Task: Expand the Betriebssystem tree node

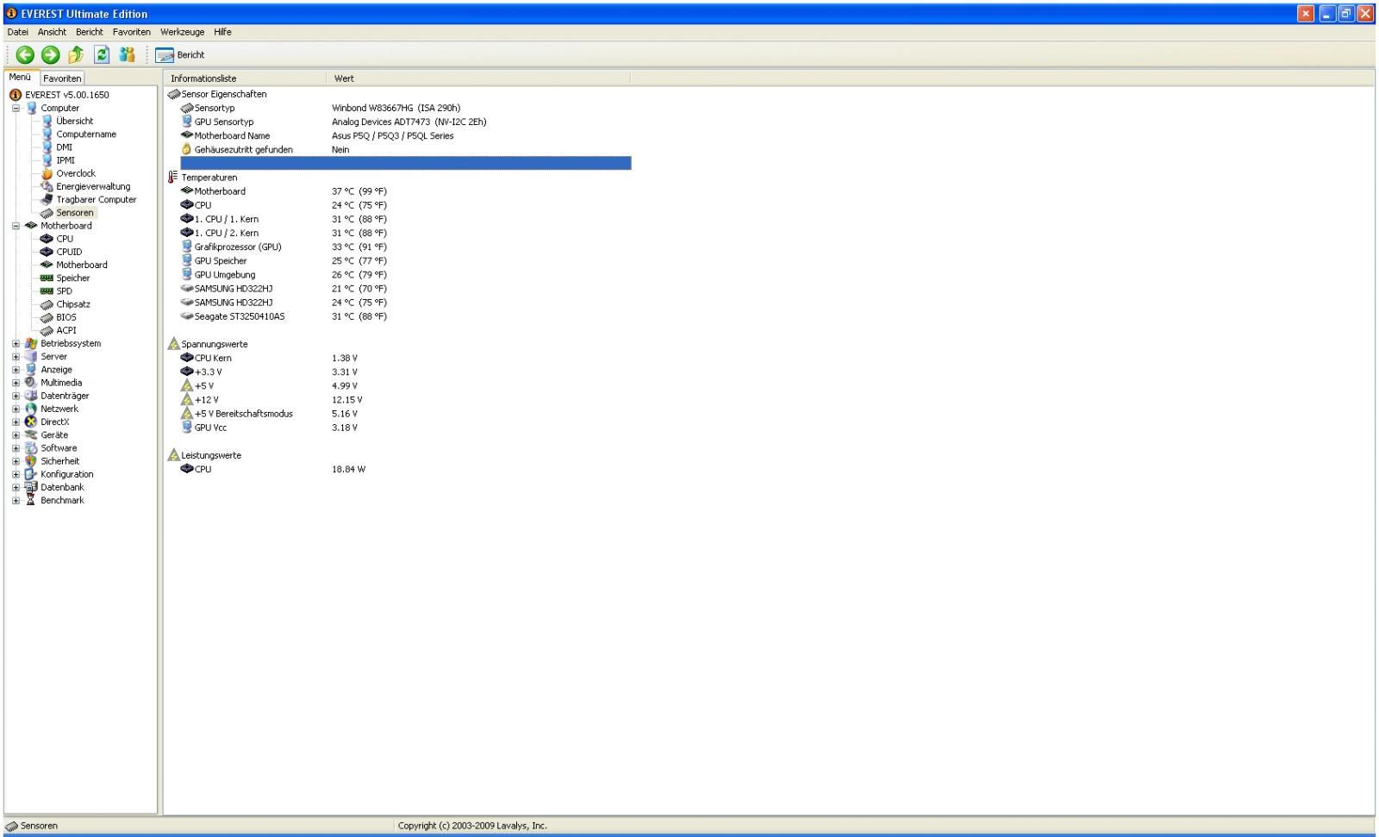Action: (x=16, y=344)
